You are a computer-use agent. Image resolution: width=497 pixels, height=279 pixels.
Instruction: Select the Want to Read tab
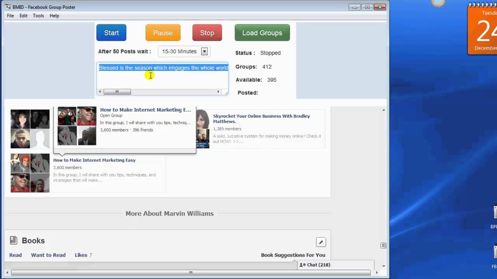(x=48, y=255)
